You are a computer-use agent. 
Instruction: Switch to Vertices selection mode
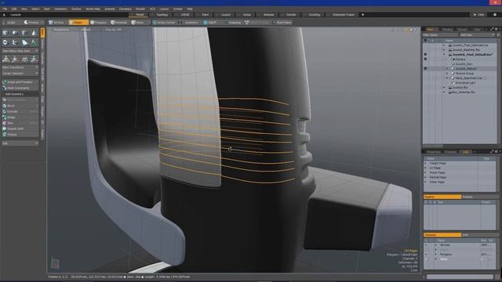(x=56, y=23)
